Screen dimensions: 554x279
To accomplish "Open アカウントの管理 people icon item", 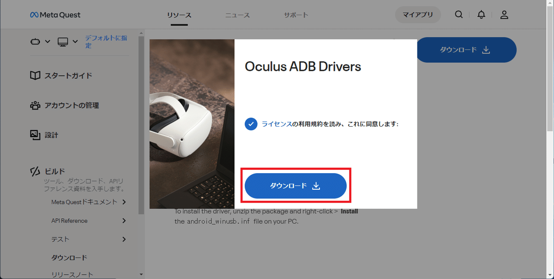I will coord(65,105).
